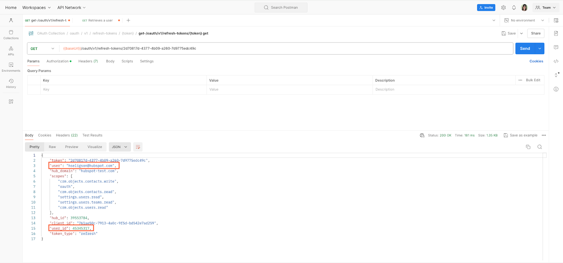Click the user profile icon in sidebar
Viewport: 563px width, 263px height.
pos(11,20)
